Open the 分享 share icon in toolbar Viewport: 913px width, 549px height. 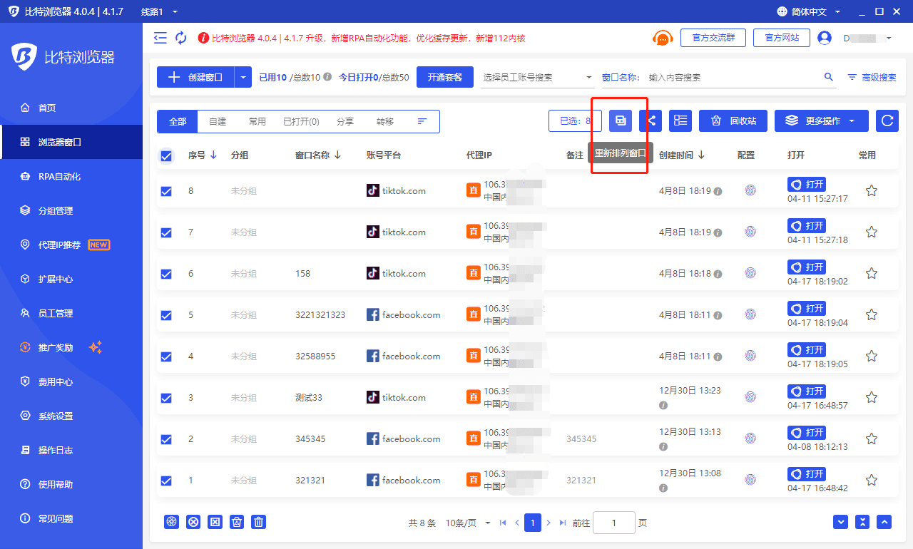[650, 120]
